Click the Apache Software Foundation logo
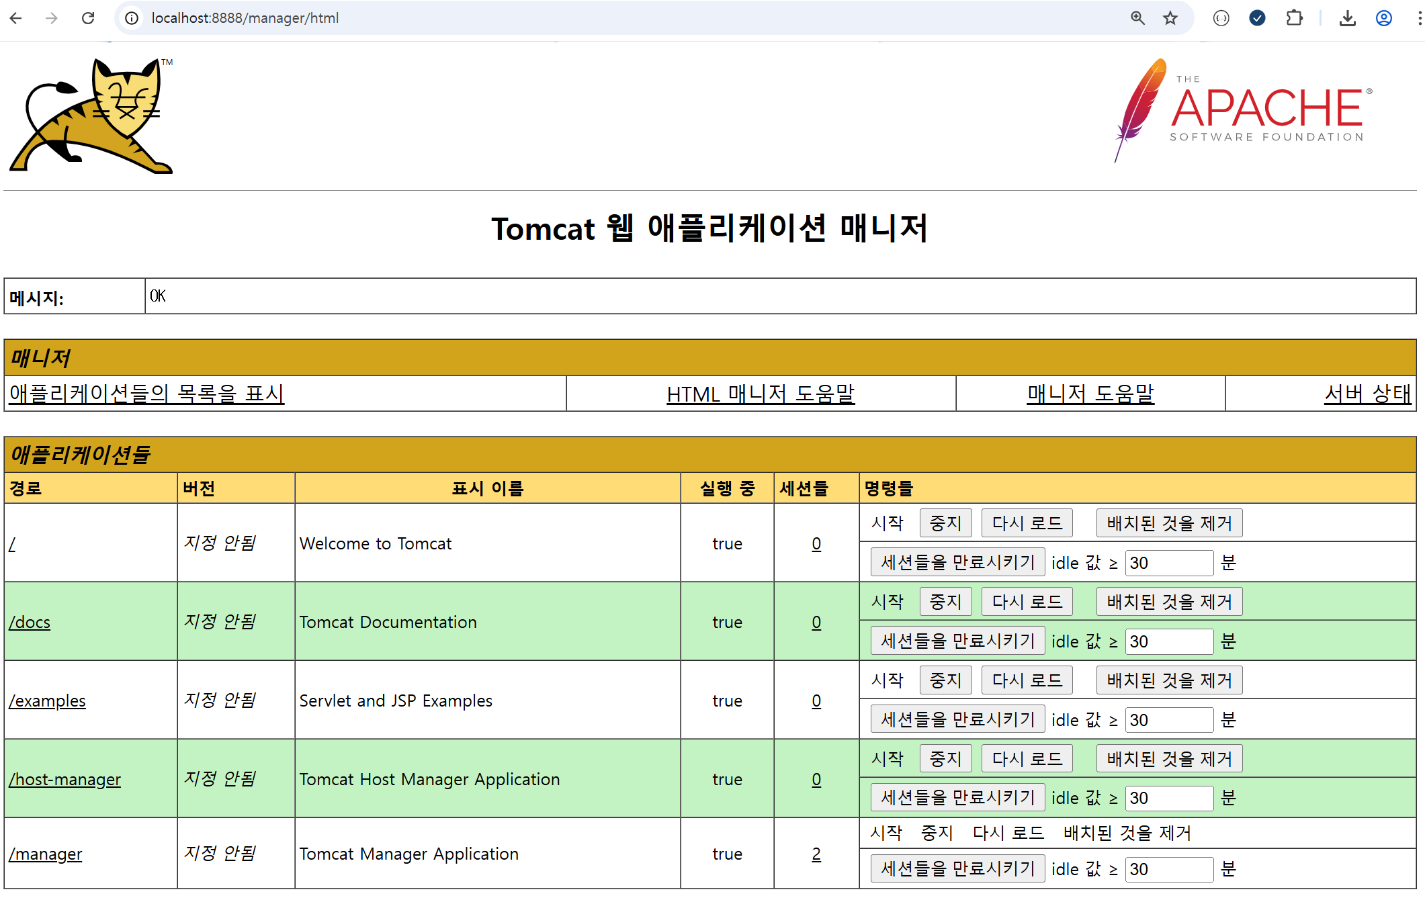Viewport: 1425px width, 904px height. tap(1244, 111)
